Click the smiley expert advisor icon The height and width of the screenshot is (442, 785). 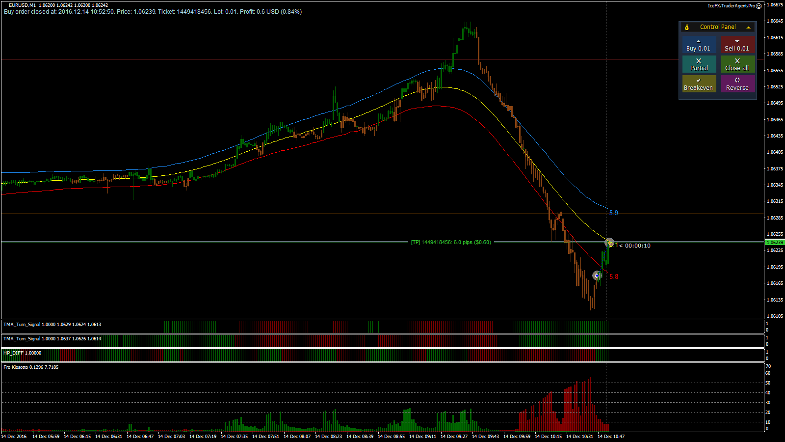(759, 6)
